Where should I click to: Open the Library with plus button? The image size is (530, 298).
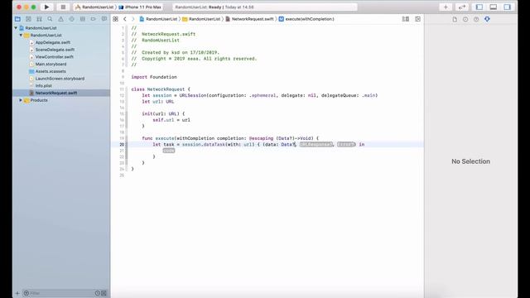(x=446, y=7)
